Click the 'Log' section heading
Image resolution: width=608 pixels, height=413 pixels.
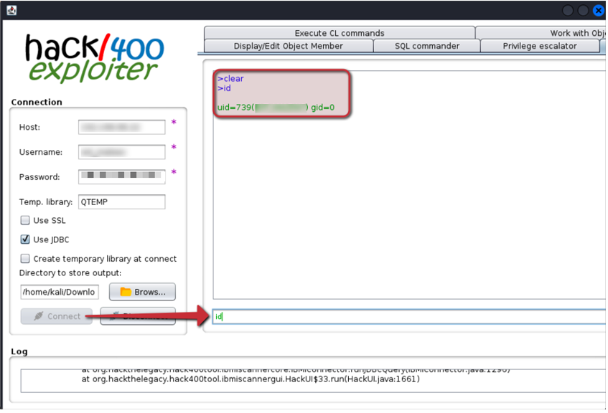pos(19,351)
